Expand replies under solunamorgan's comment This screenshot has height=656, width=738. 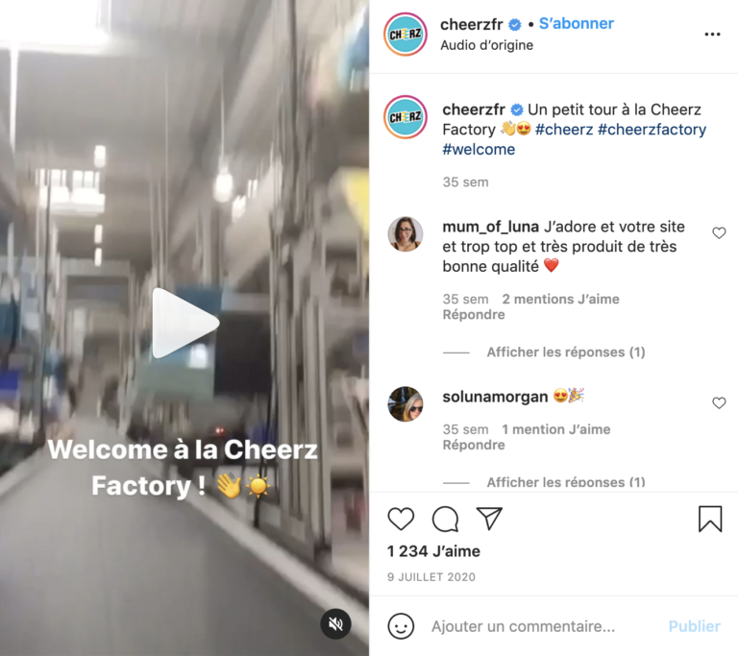tap(566, 482)
